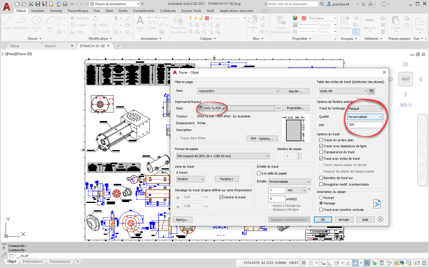This screenshot has height=268, width=429.
Task: Switch to the Présentation1 layout tab
Action: [33, 261]
